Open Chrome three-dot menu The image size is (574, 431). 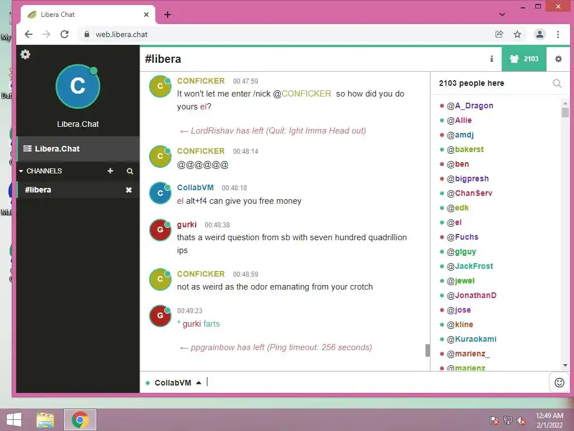tap(558, 34)
